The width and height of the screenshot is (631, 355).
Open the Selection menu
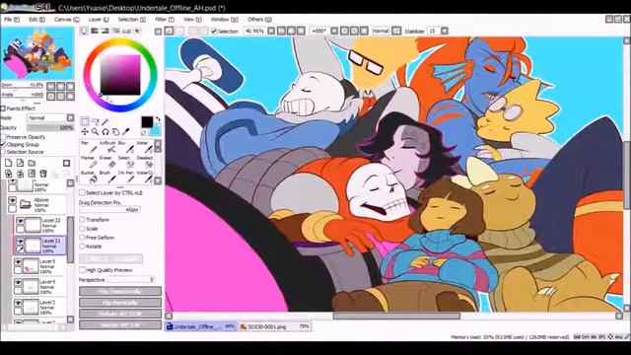131,20
